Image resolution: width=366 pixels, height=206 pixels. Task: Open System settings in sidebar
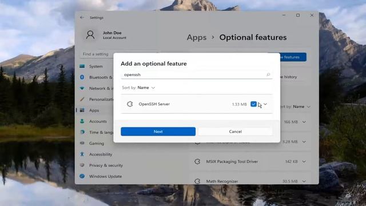tap(96, 66)
